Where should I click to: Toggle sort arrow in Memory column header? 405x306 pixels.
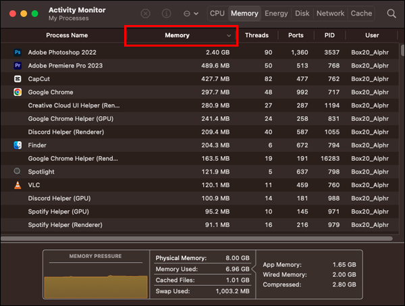click(x=229, y=35)
